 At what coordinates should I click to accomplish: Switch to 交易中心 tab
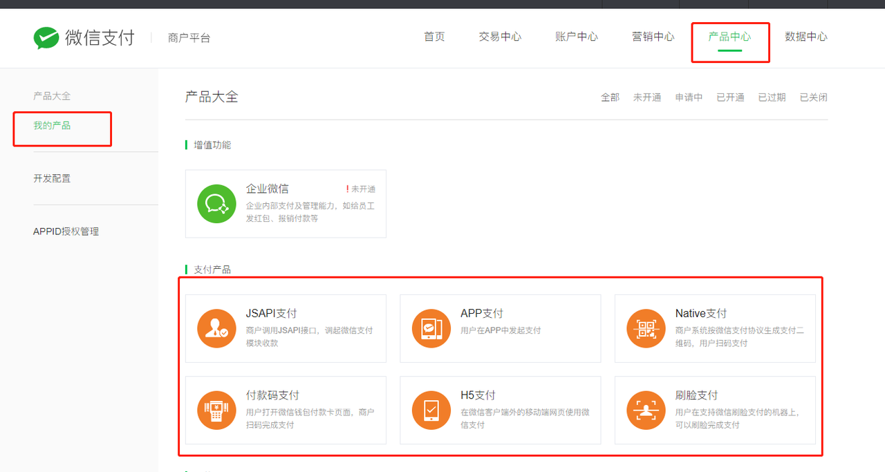point(500,37)
